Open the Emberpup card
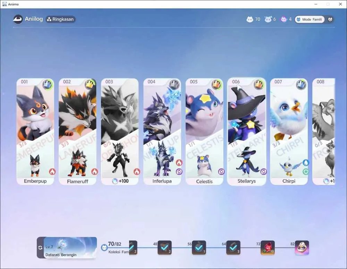This screenshot has width=347, height=269. [x=35, y=131]
